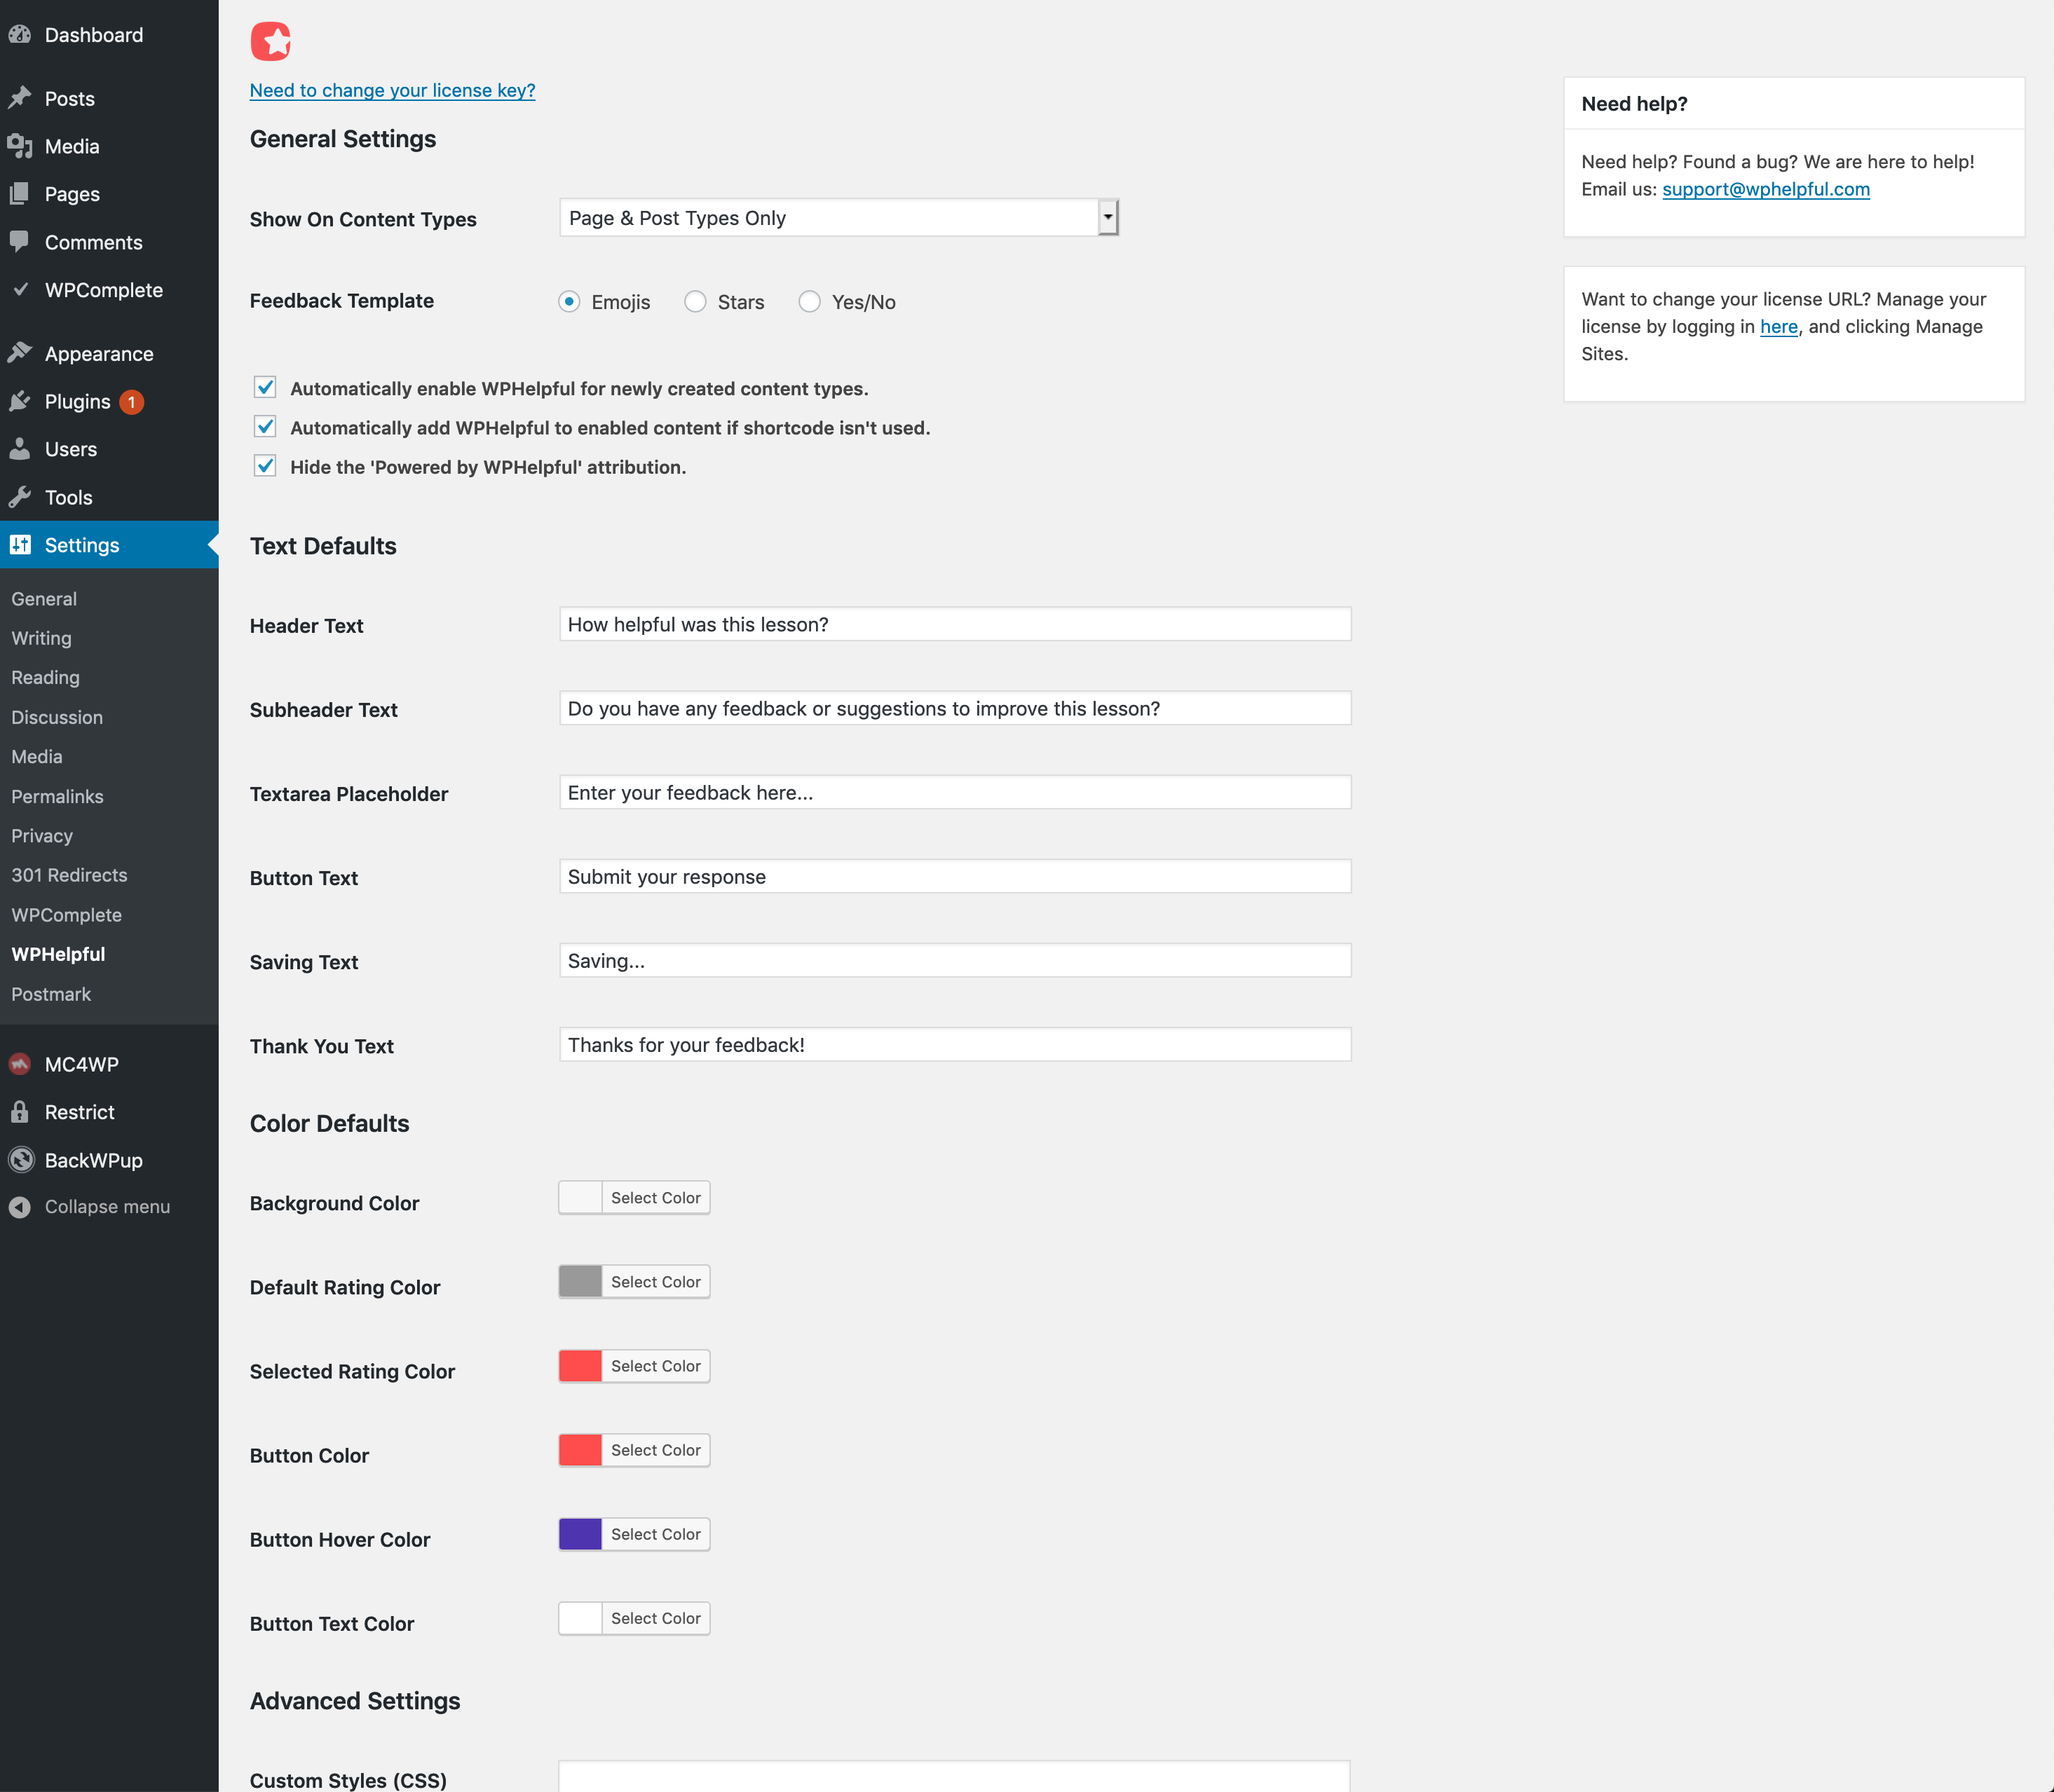
Task: Click the Custom Styles (CSS) text area
Action: point(955,1776)
